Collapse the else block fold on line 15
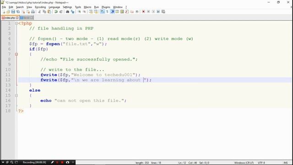This screenshot has width=293, height=165. (x=16, y=95)
